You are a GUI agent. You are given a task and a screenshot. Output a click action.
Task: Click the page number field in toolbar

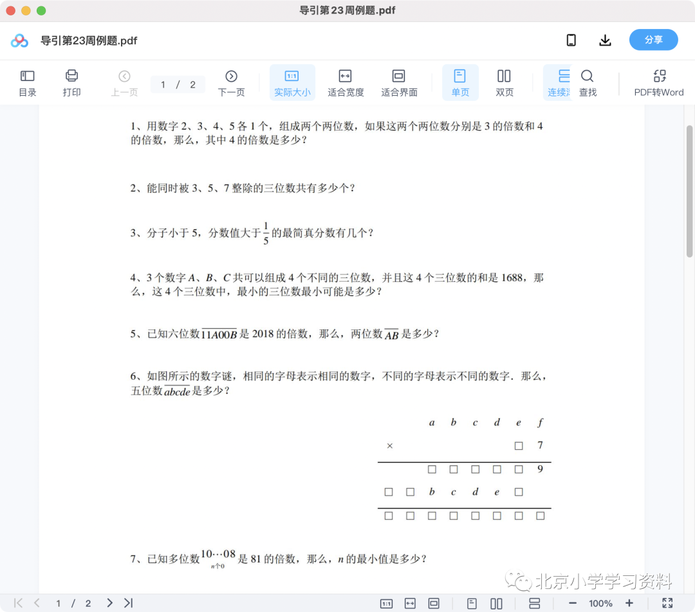178,84
